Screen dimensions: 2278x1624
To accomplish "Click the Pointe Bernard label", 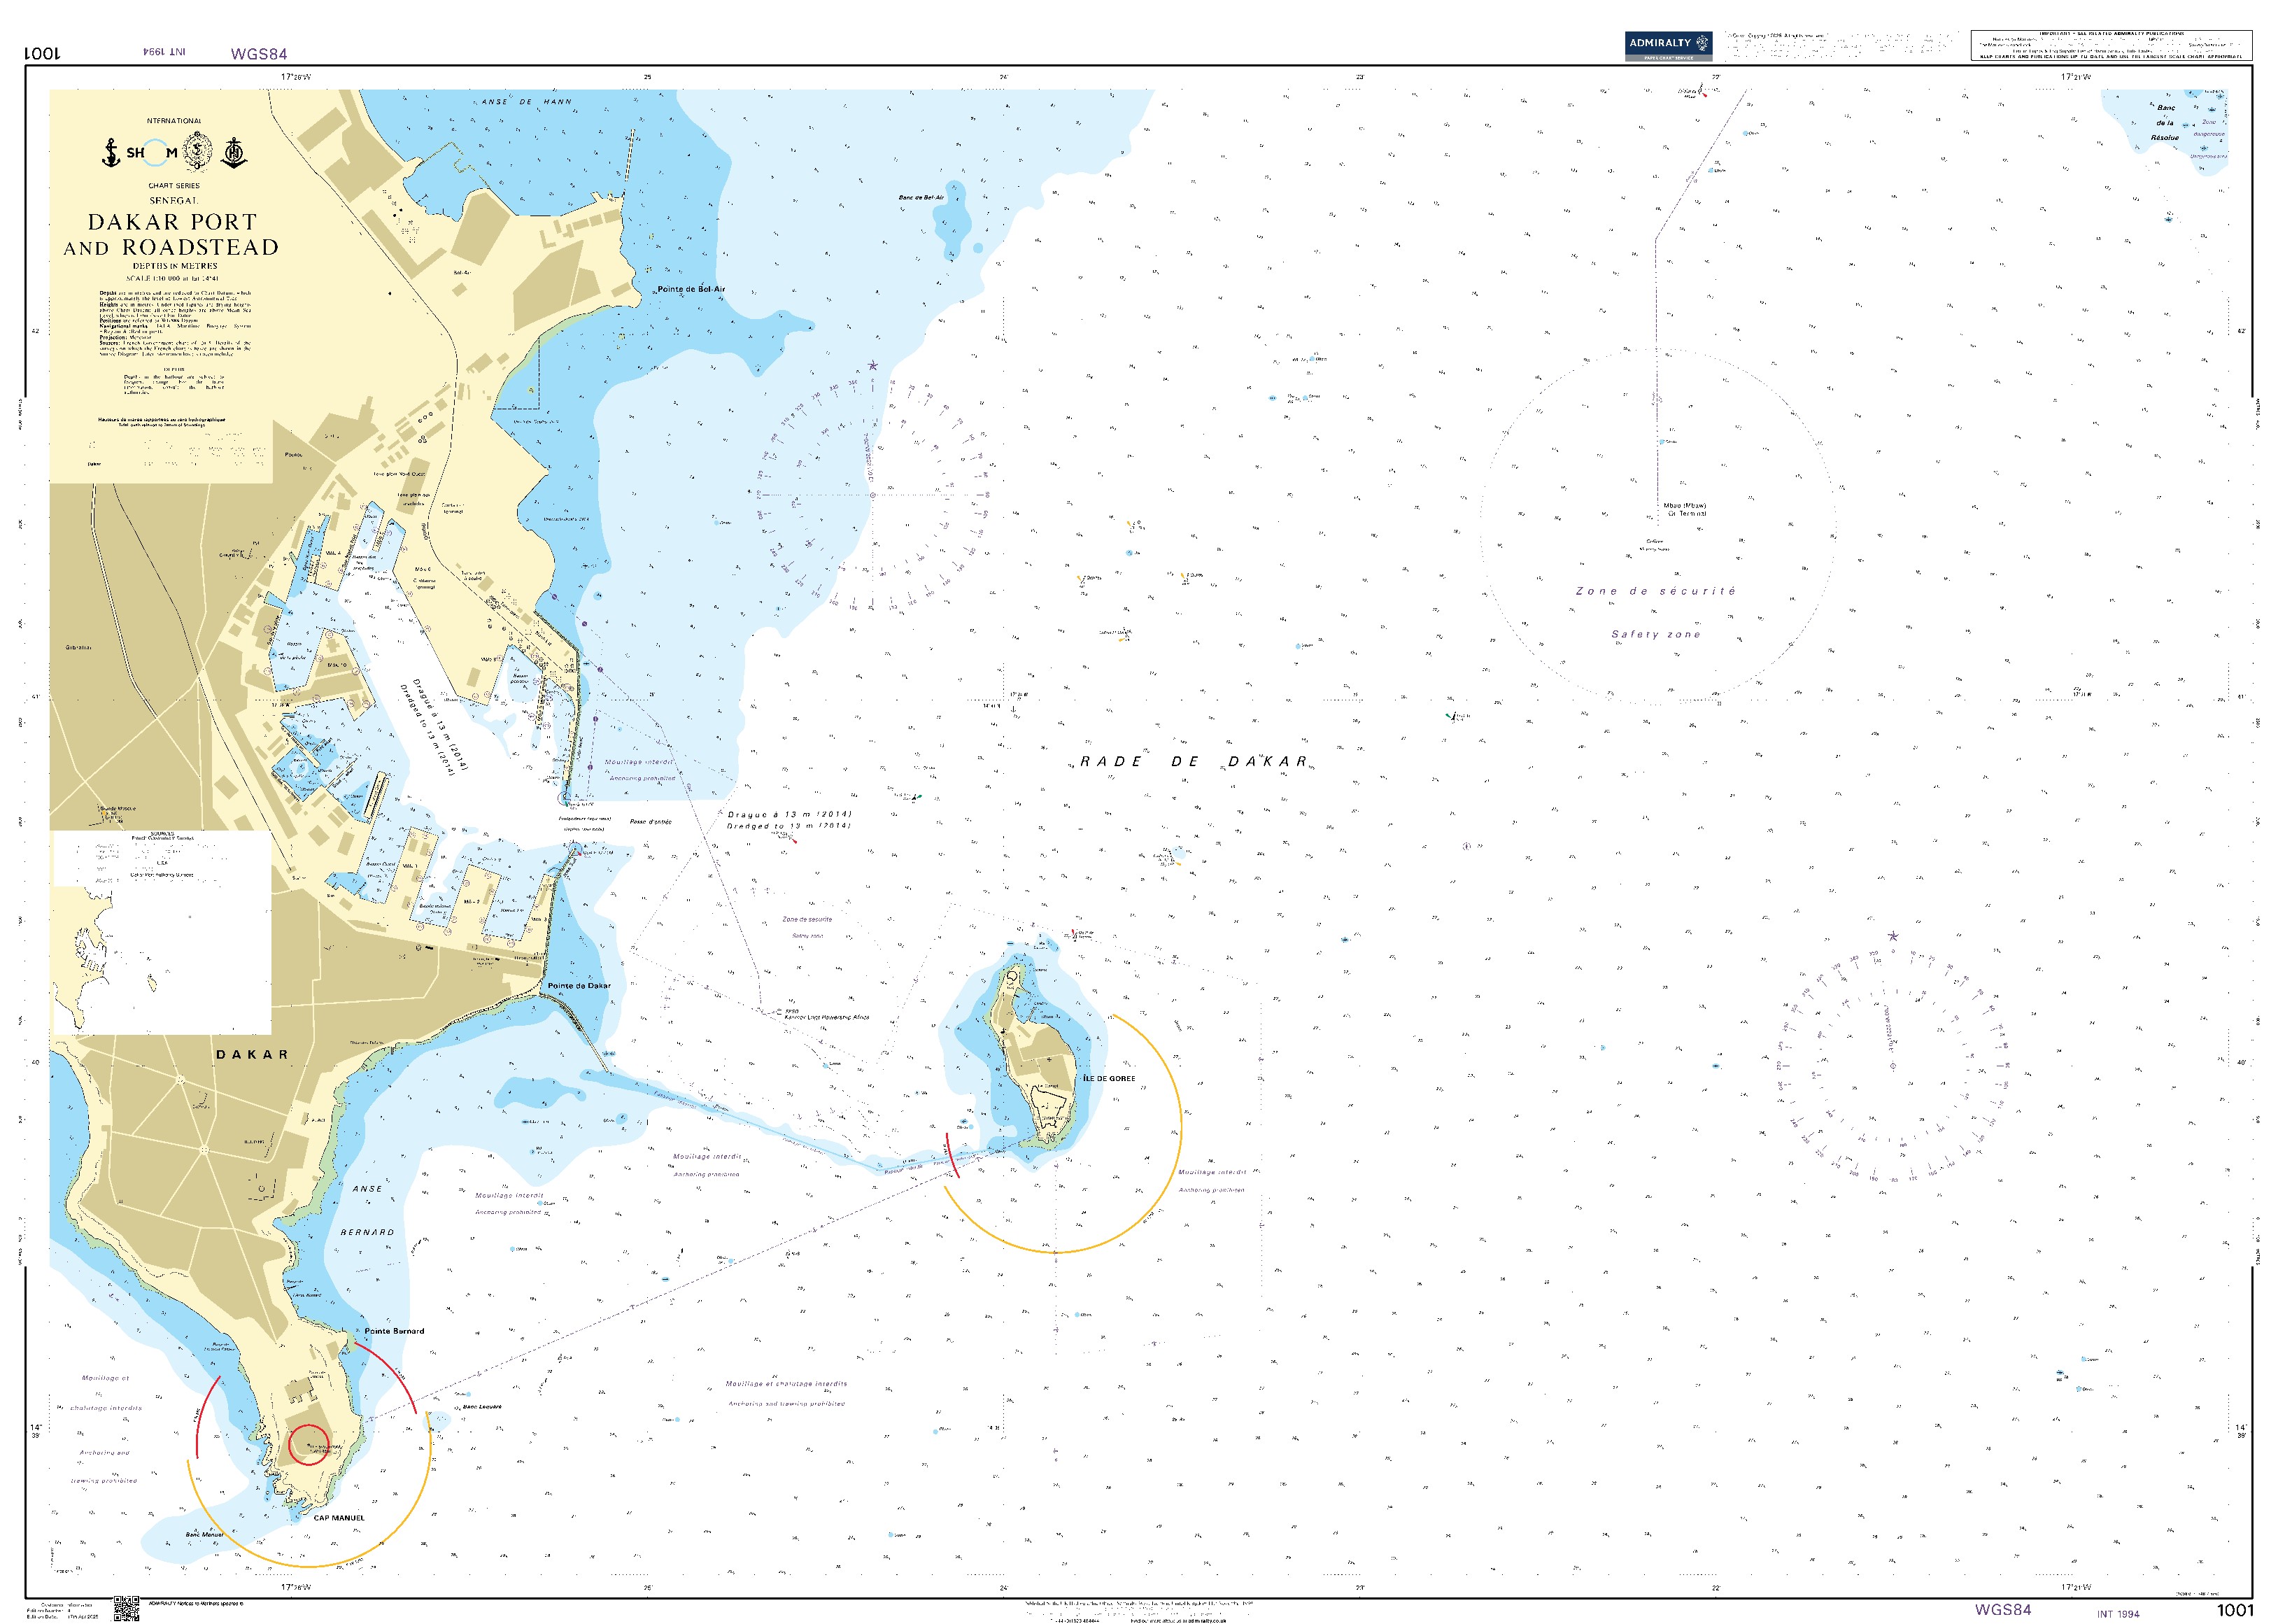I will pyautogui.click(x=394, y=1331).
